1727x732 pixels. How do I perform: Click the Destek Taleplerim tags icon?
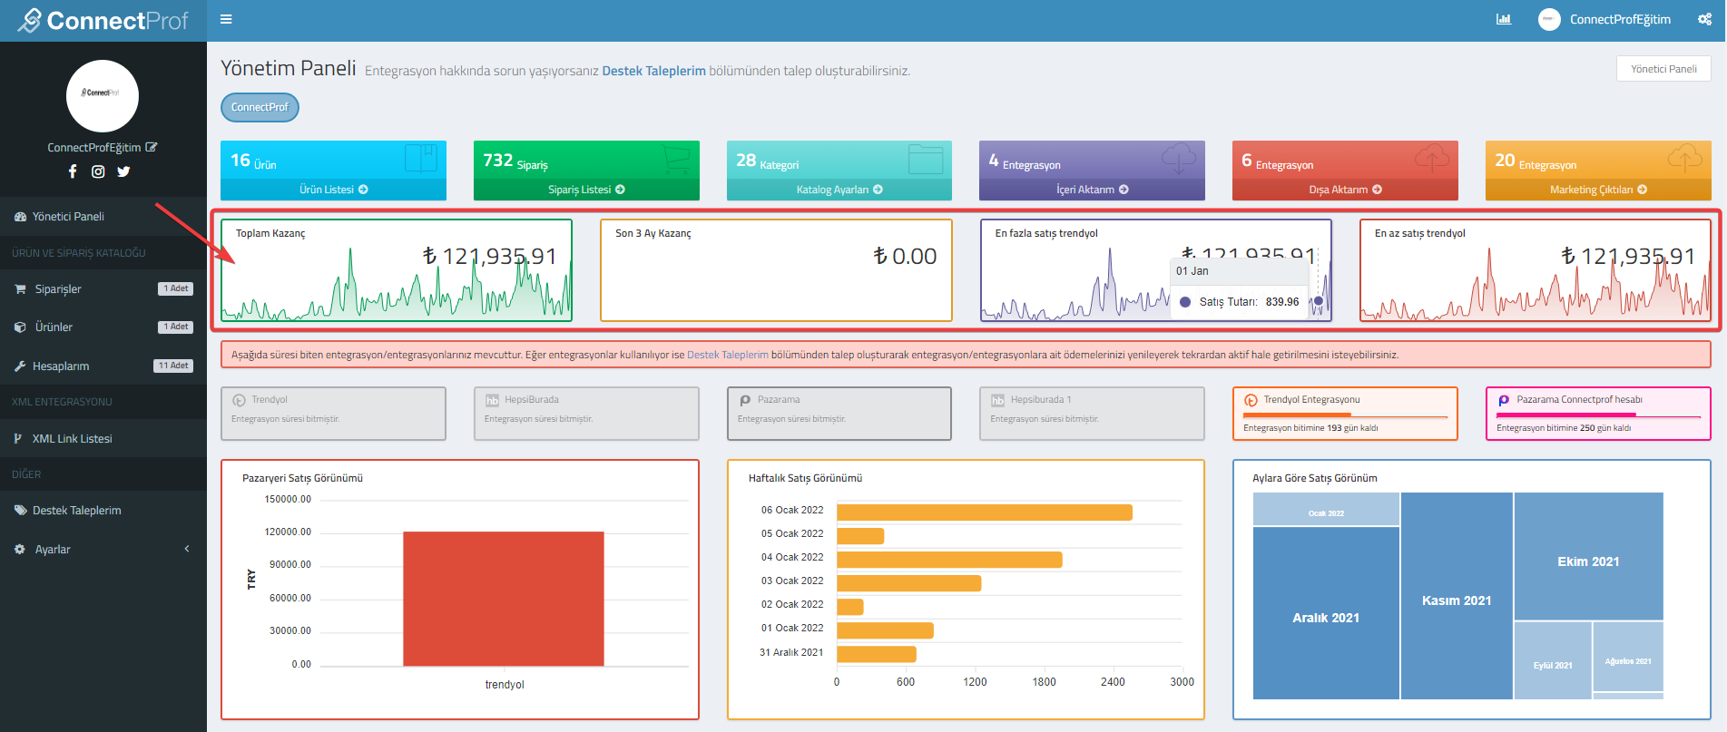point(20,511)
